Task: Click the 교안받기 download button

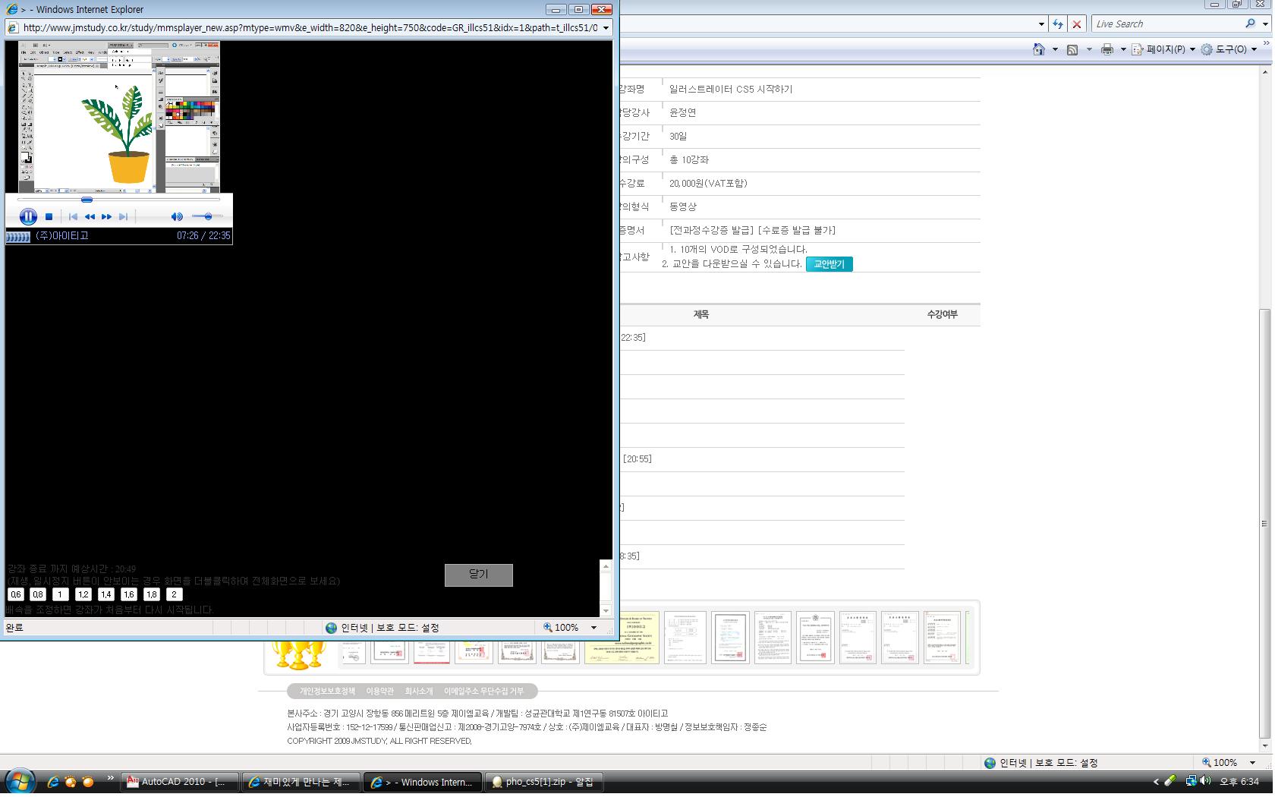Action: coord(829,264)
